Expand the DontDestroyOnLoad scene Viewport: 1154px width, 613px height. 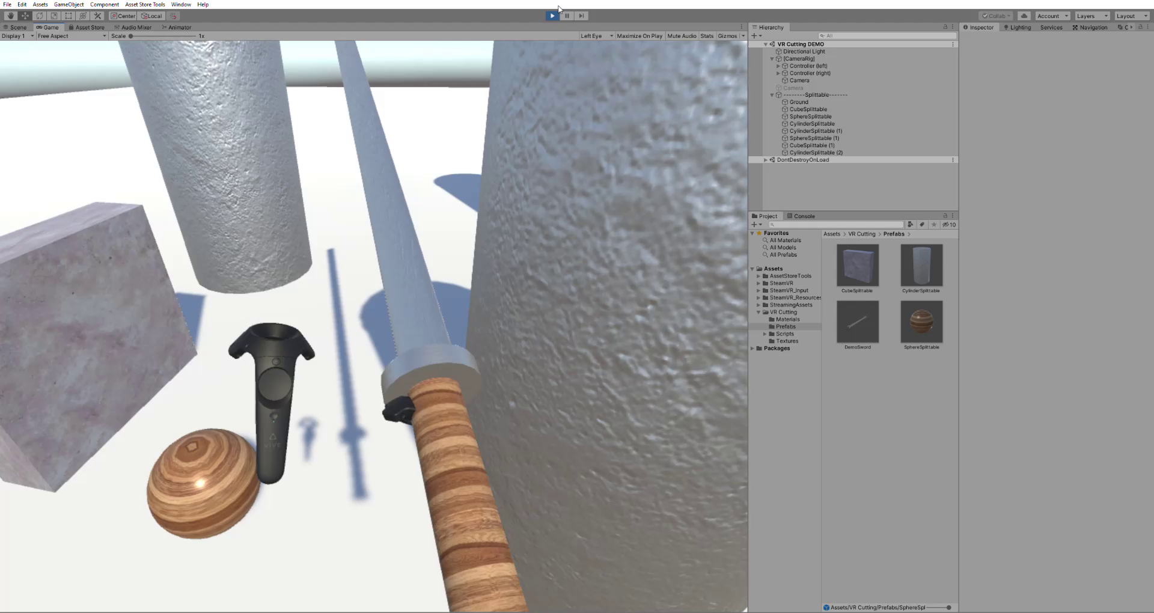(x=765, y=160)
